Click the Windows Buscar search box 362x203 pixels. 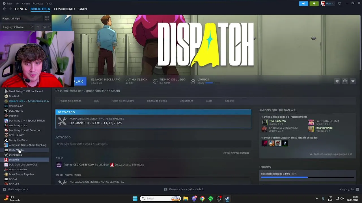[x=161, y=198]
